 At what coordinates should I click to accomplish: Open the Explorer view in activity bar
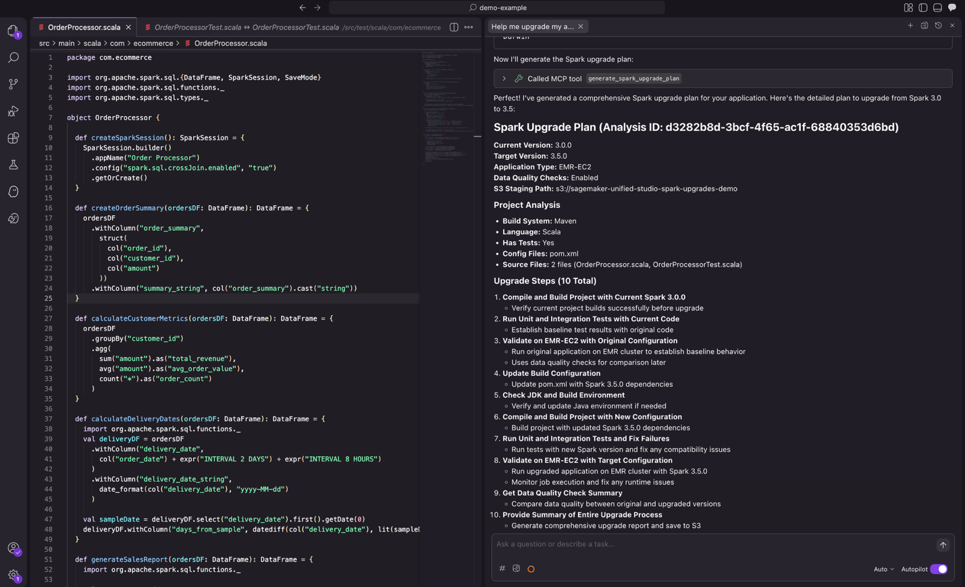(x=13, y=31)
